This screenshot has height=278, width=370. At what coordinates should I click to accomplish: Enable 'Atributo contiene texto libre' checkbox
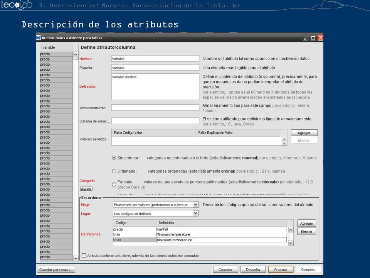click(x=84, y=255)
